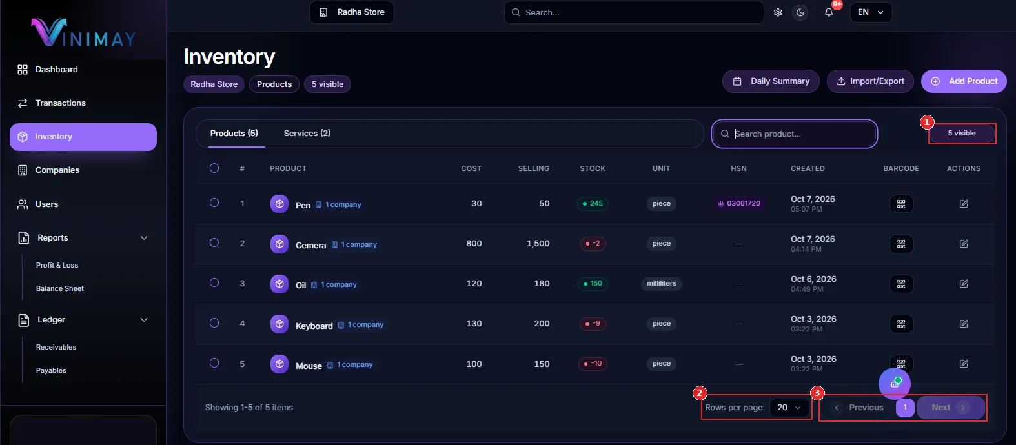Open the Daily Summary
Viewport: 1016px width, 445px height.
pyautogui.click(x=771, y=81)
